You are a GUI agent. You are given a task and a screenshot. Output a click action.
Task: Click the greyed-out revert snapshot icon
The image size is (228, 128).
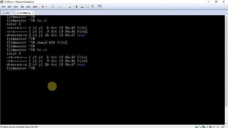coord(65,7)
